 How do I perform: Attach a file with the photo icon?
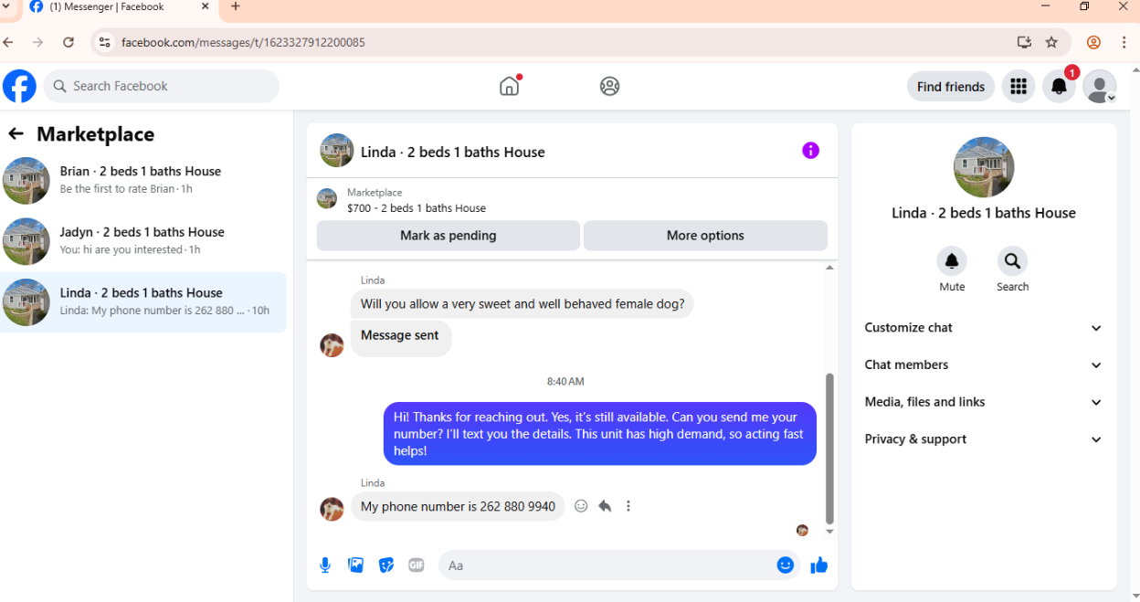(356, 565)
